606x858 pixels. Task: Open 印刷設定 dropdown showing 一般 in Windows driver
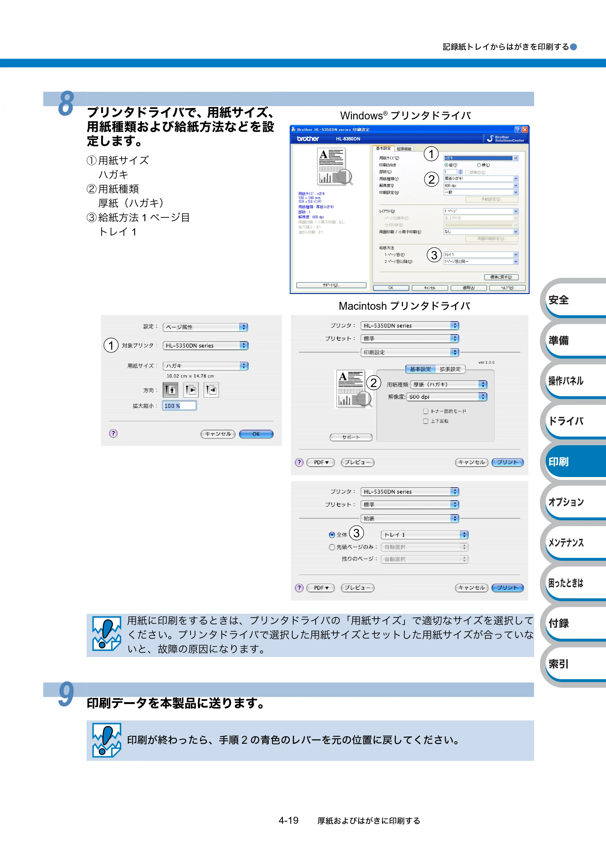click(481, 192)
